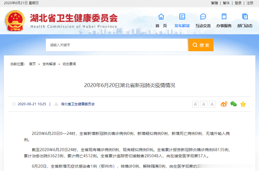Select the pages icon above 部门动态
This screenshot has width=259, height=171.
244,17
